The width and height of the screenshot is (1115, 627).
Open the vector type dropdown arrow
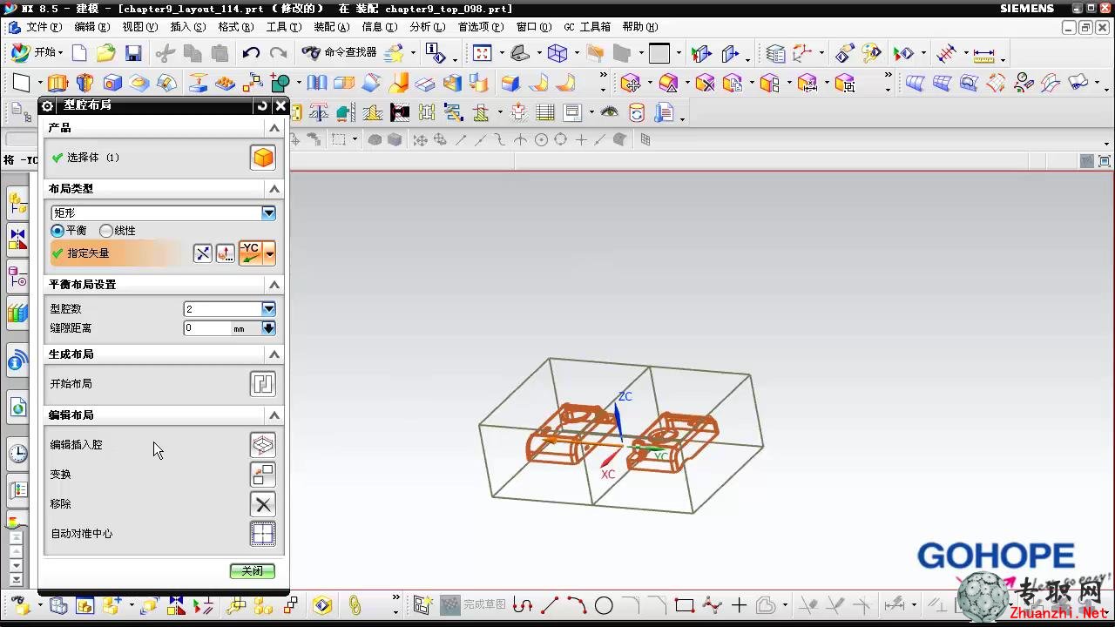point(270,254)
